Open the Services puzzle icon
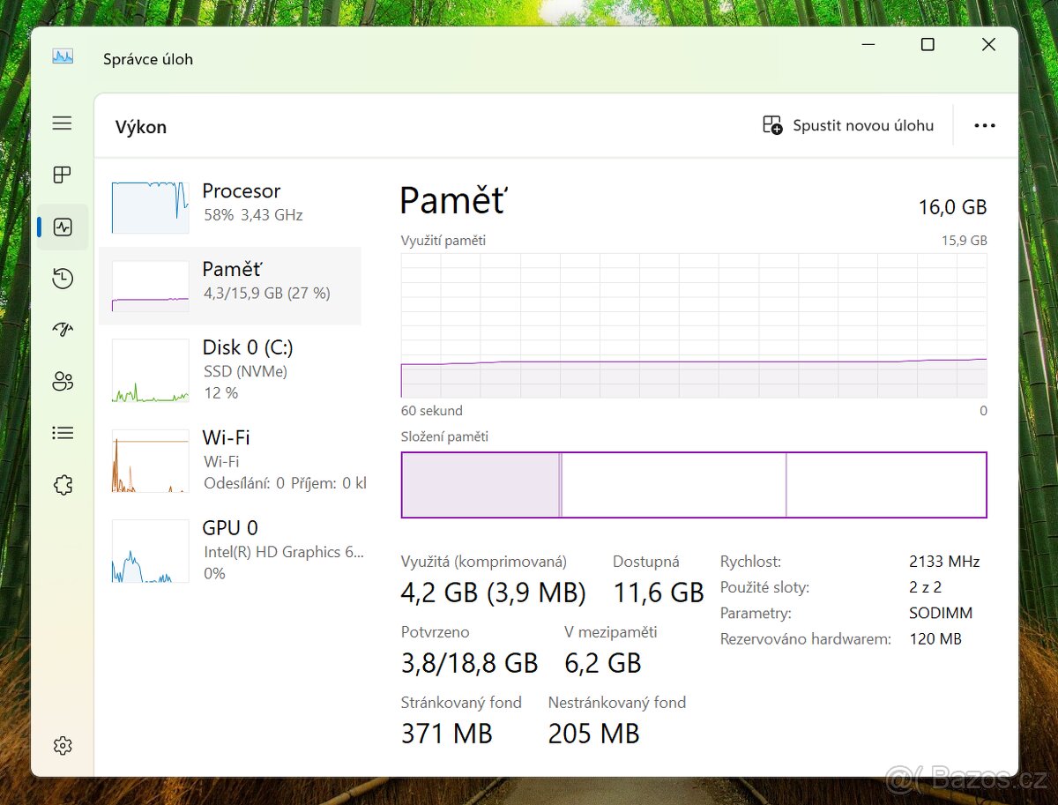 tap(62, 485)
